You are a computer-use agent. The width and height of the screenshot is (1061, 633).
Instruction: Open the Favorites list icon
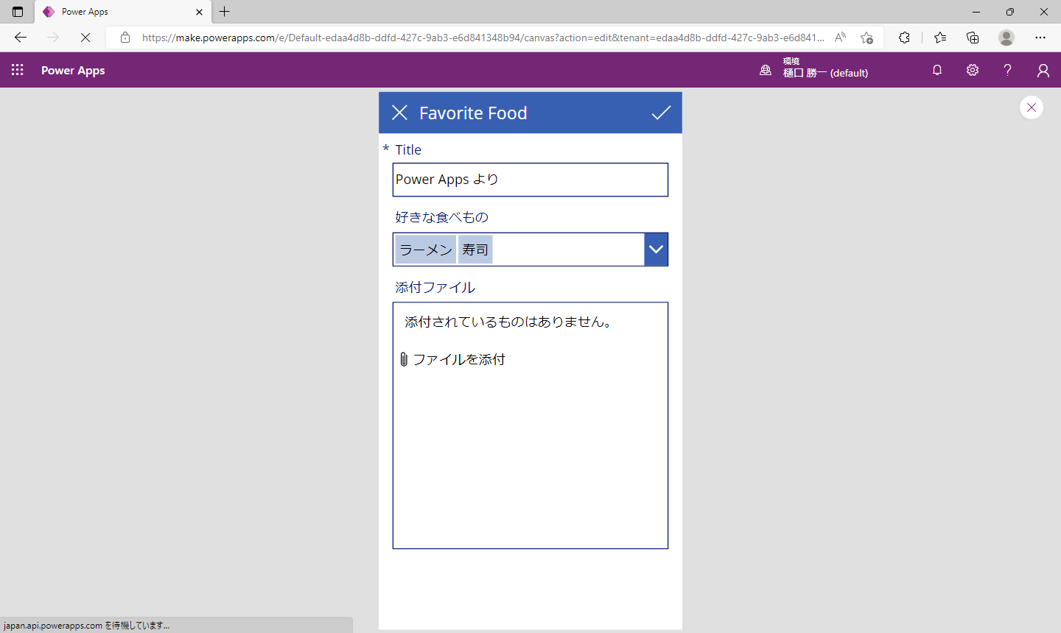pos(940,37)
